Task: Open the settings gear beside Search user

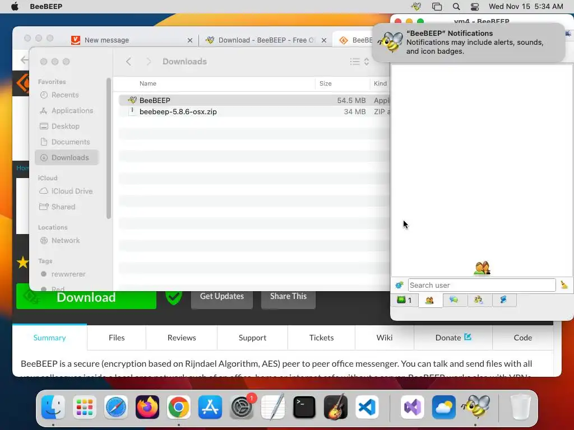Action: pyautogui.click(x=399, y=285)
